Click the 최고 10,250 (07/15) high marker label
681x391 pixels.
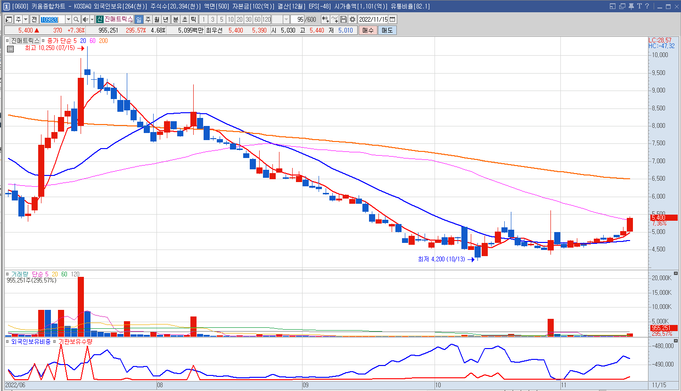[50, 48]
